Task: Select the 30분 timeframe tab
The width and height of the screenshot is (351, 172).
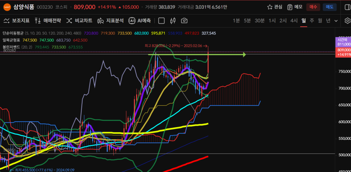Action: point(260,21)
